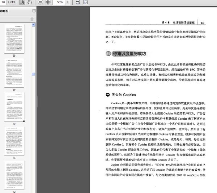Click the chapter header 第4章 市场营销活动基础
217x193 pixels.
(178, 22)
